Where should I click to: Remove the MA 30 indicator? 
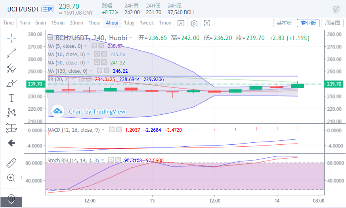[x=104, y=62]
